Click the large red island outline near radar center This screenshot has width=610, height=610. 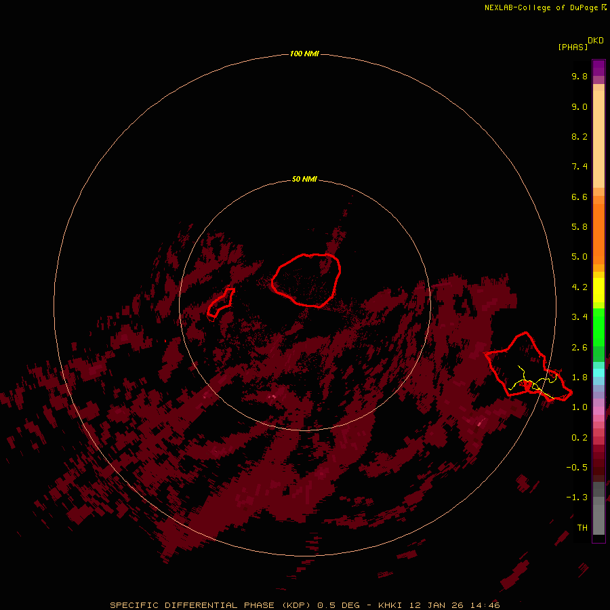306,280
